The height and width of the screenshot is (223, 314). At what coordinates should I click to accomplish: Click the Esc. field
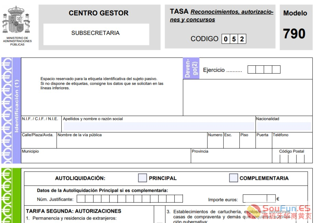[x=231, y=140]
